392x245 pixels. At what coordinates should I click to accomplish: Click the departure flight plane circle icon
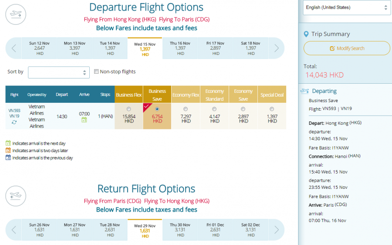point(16,14)
